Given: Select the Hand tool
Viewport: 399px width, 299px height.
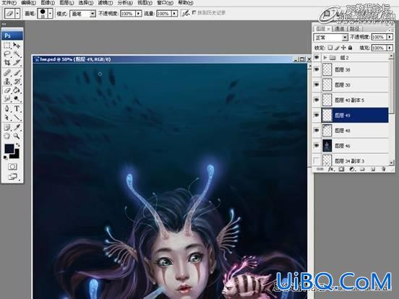Looking at the screenshot, I should [7, 136].
